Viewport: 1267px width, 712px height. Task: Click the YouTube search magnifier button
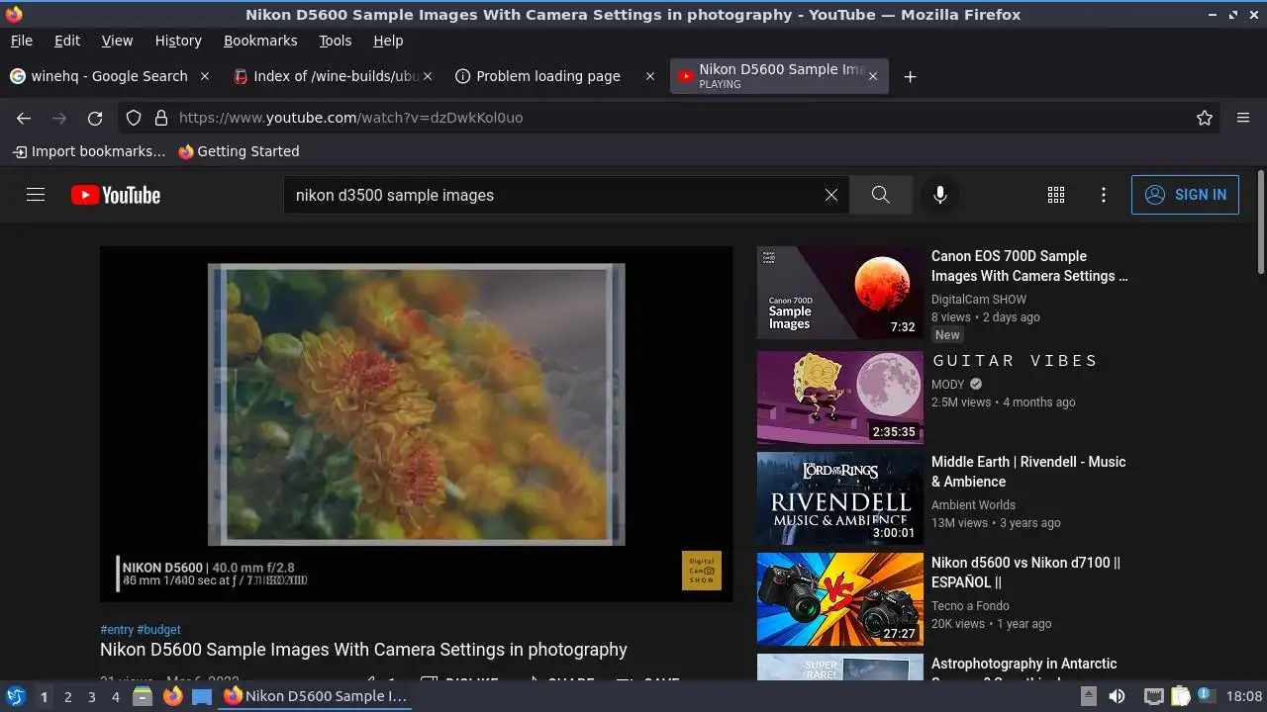(x=881, y=195)
